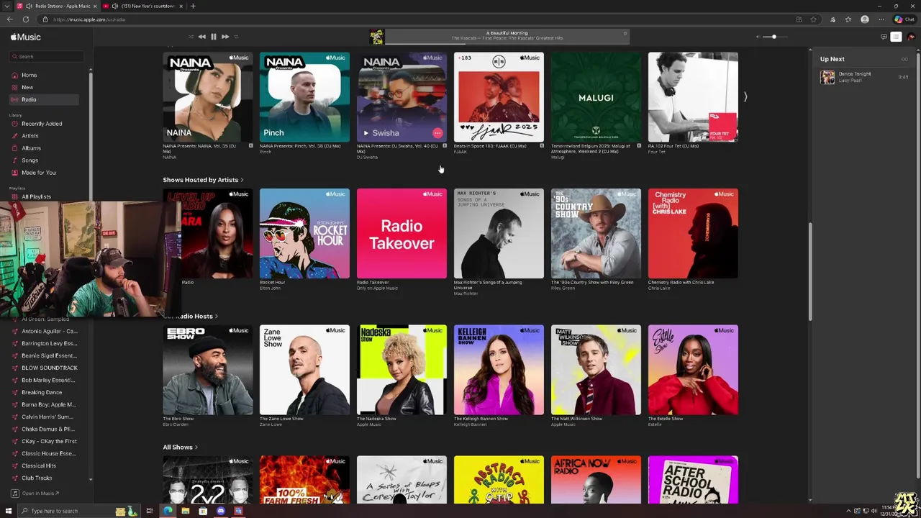Open a new browser tab
921x518 pixels.
click(193, 6)
